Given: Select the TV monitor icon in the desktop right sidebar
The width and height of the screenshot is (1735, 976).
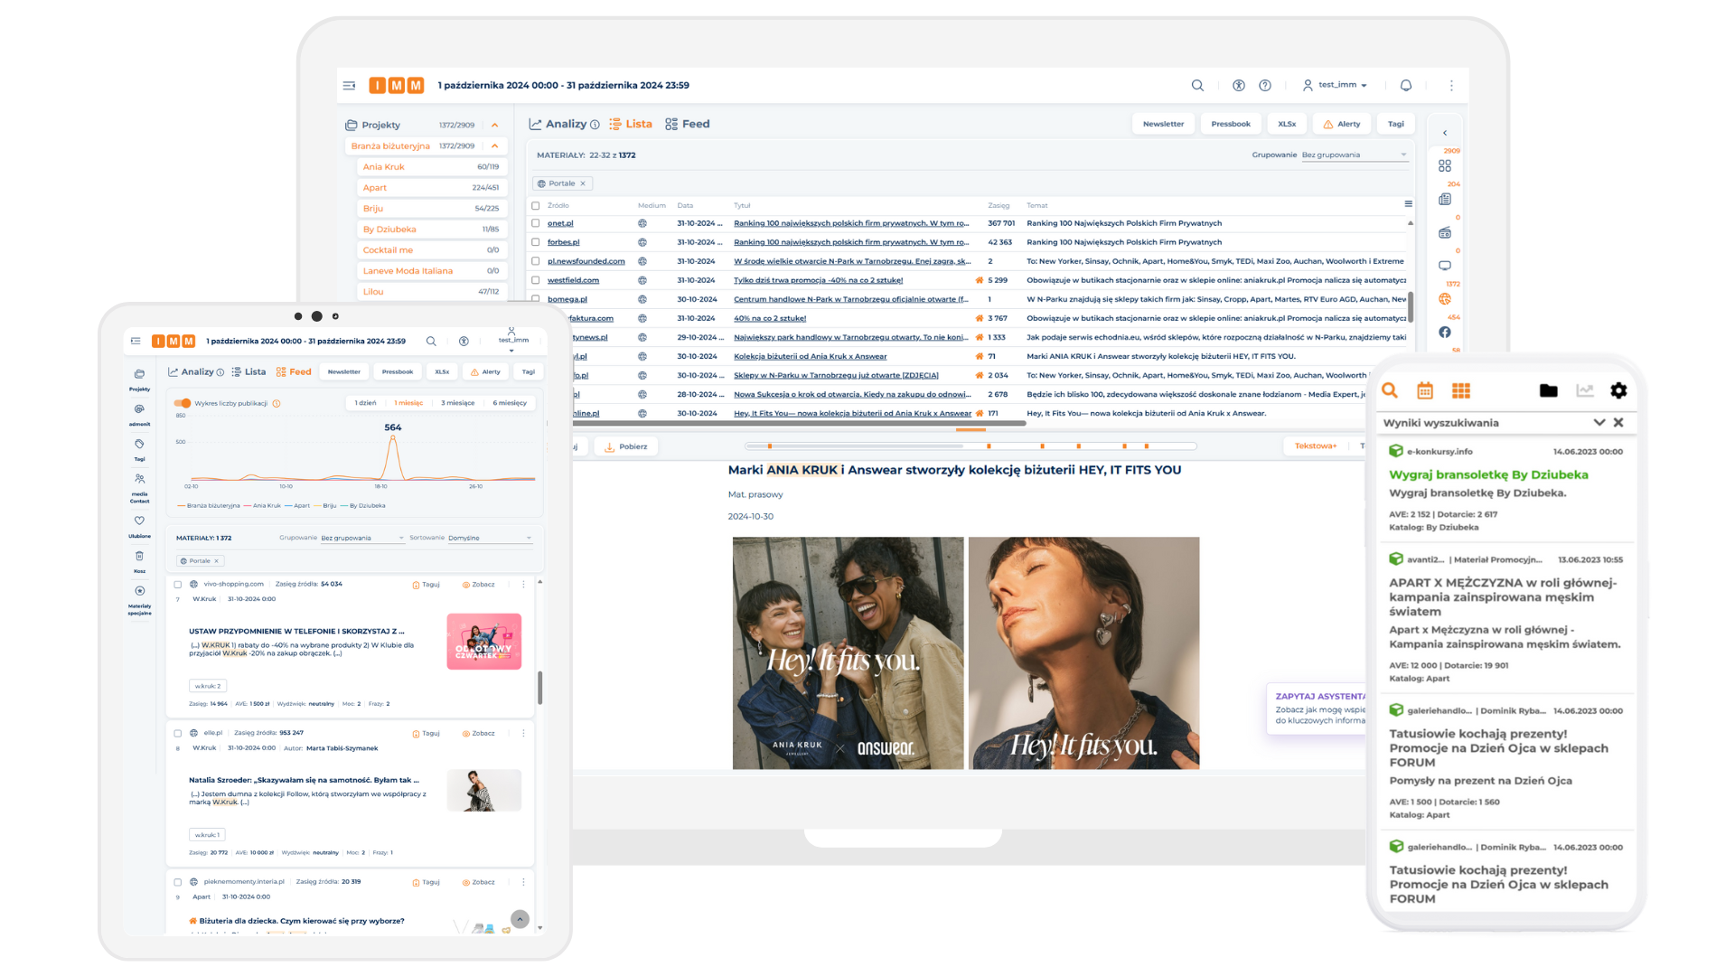Looking at the screenshot, I should [x=1445, y=266].
